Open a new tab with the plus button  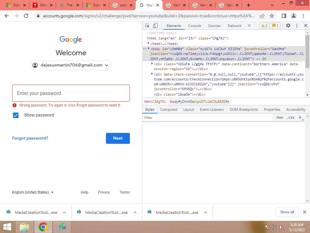click(249, 5)
